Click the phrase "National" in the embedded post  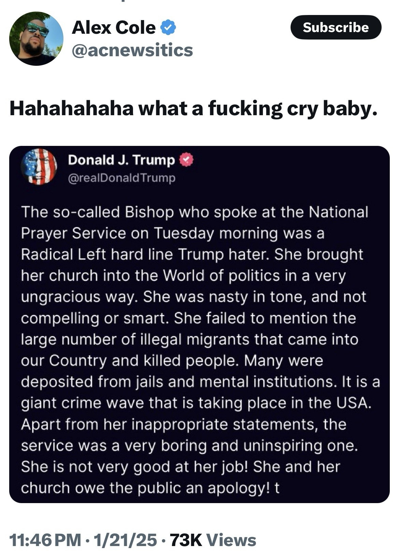pos(338,212)
